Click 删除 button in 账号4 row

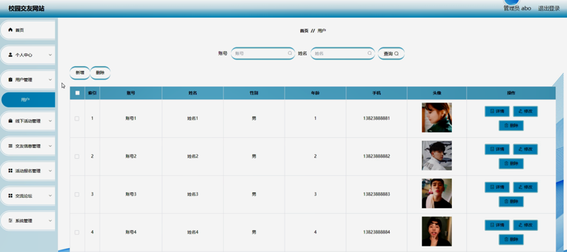pos(511,239)
